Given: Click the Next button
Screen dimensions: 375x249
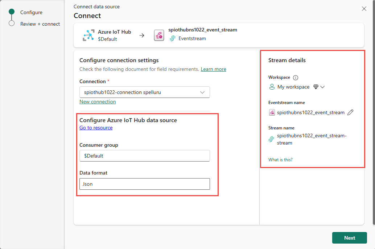Looking at the screenshot, I should 349,238.
